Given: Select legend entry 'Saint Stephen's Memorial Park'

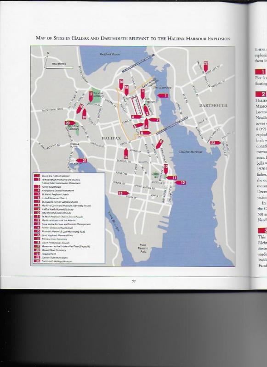Looking at the screenshot, I should 53,235.
